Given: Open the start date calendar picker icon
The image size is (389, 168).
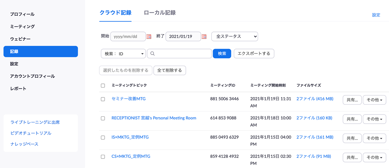Looking at the screenshot, I should pyautogui.click(x=149, y=36).
